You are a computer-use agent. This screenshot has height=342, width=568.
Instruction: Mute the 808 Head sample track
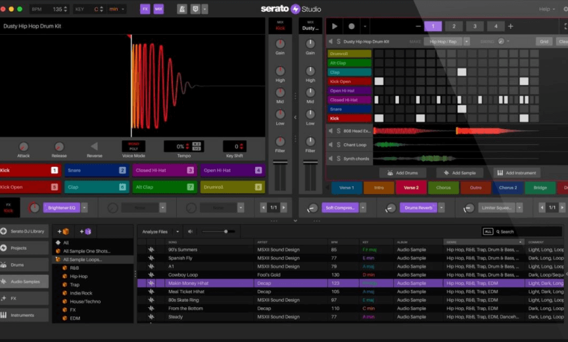point(331,131)
